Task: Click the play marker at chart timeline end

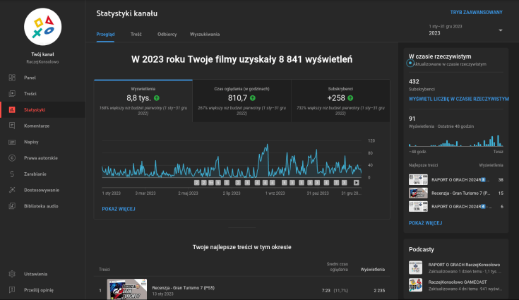Action: point(357,182)
